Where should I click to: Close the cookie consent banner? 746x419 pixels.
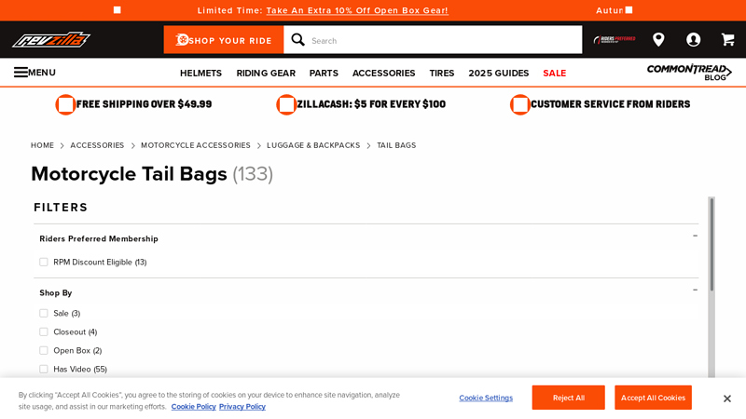point(727,399)
